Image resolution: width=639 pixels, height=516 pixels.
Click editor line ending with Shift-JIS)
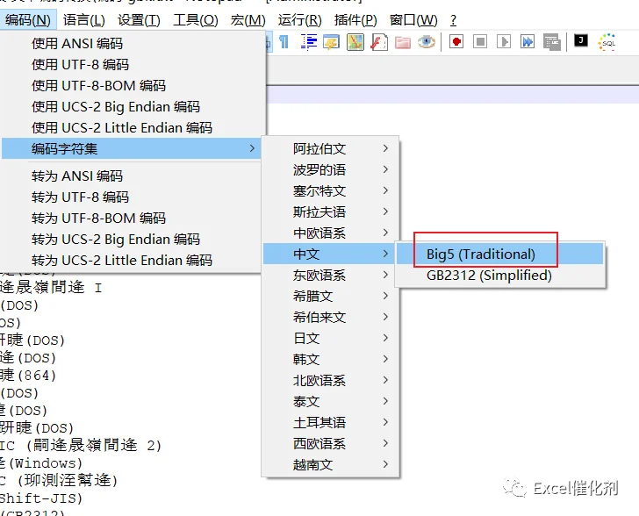pos(40,498)
